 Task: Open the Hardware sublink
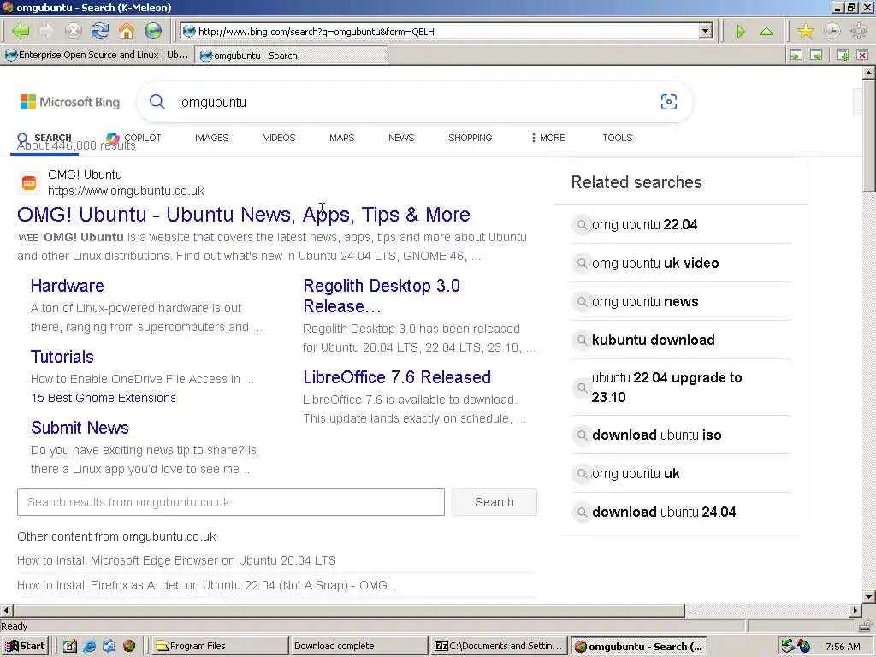(x=67, y=286)
